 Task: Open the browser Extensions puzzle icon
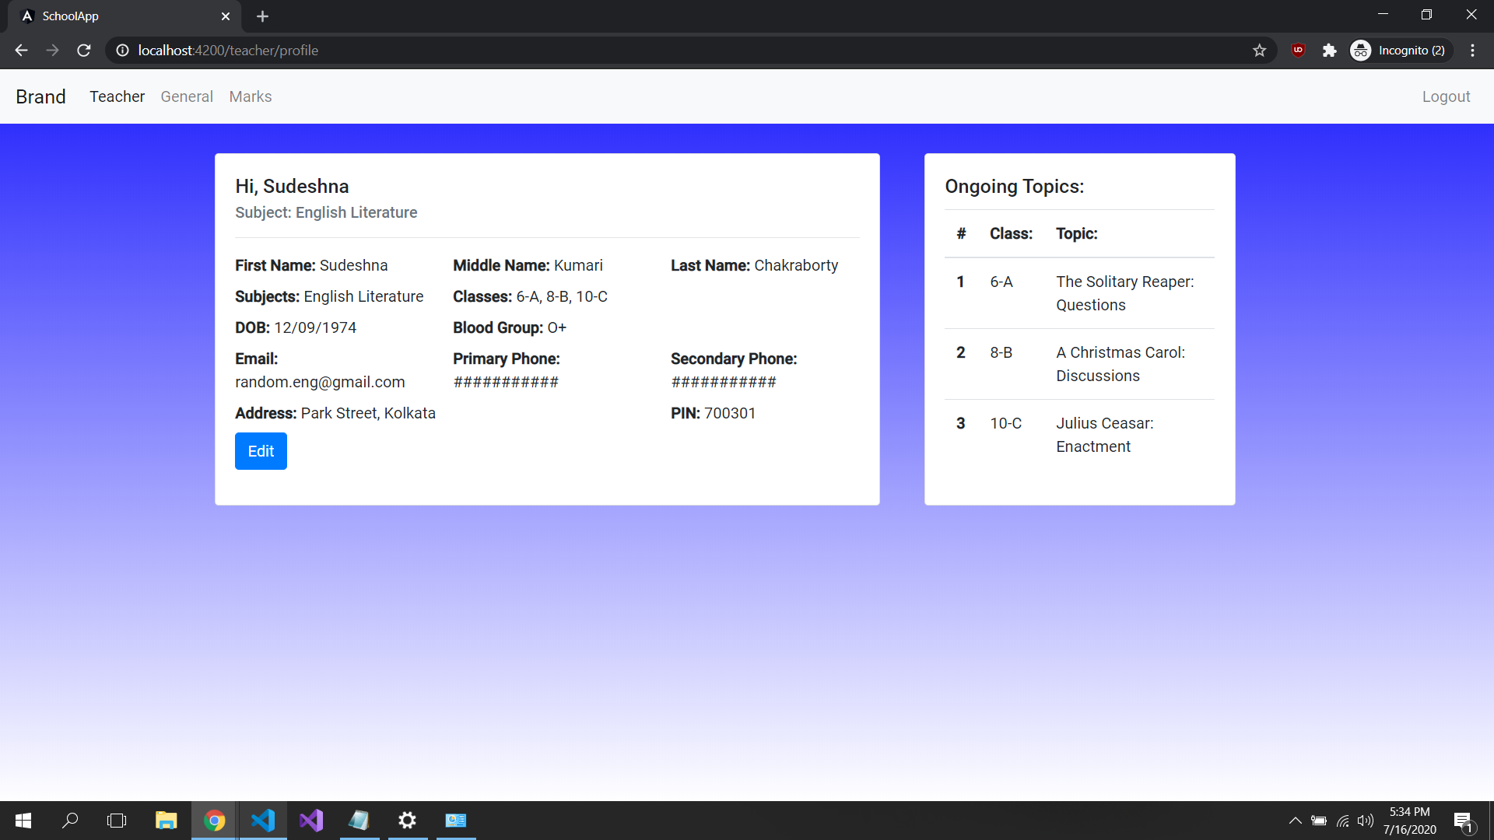click(x=1329, y=50)
